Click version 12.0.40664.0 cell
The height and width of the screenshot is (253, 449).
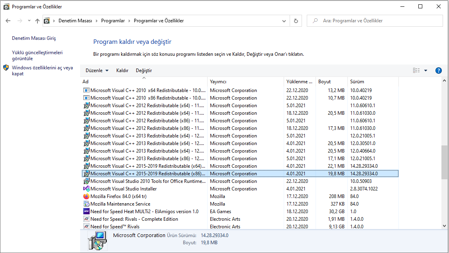point(363,151)
